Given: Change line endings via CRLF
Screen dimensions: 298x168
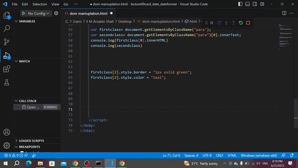Looking at the screenshot, I should tap(219, 155).
